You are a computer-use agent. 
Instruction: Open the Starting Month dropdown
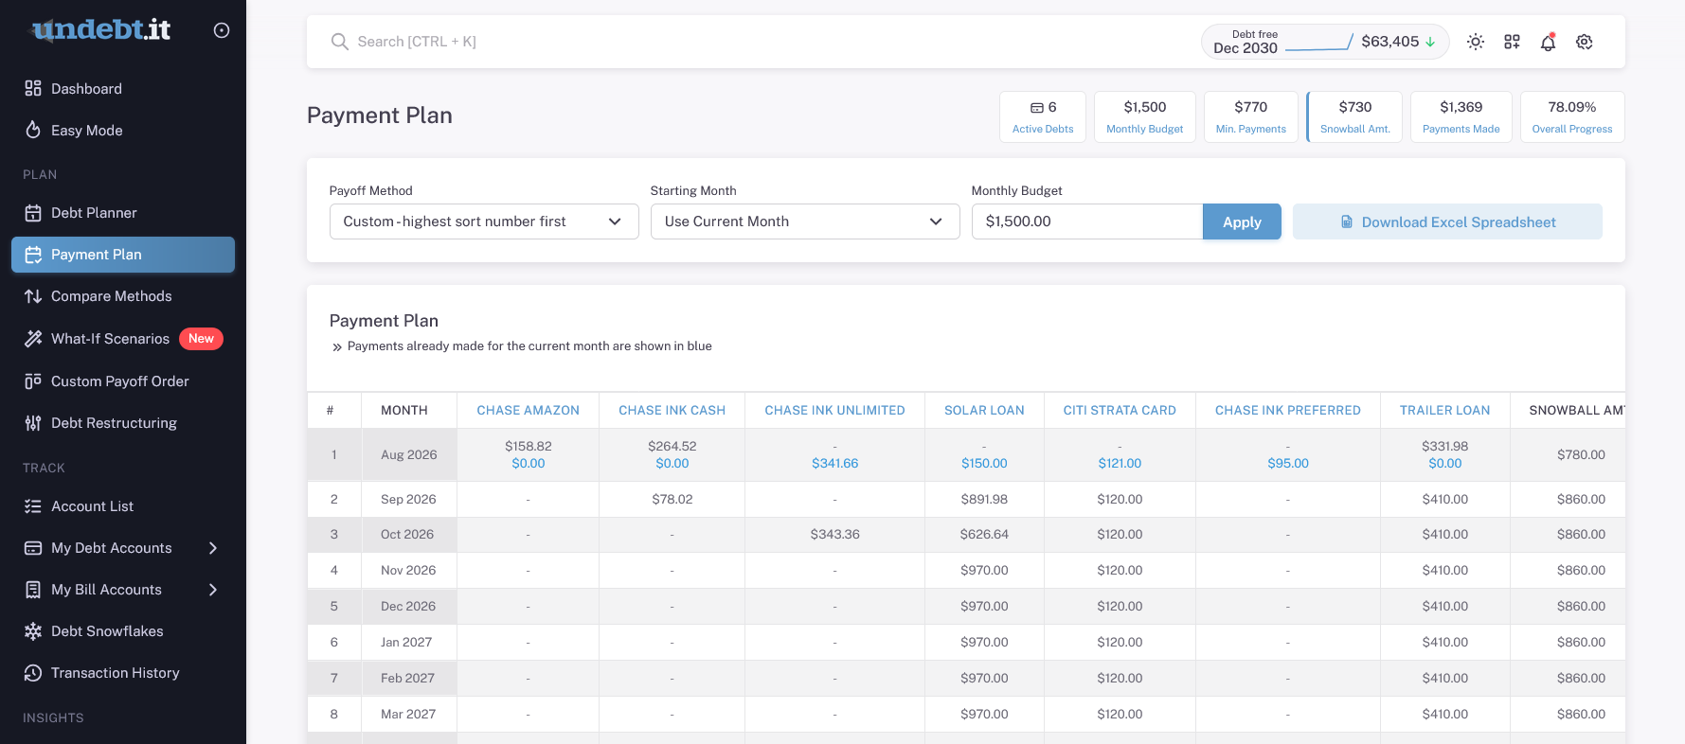point(805,221)
